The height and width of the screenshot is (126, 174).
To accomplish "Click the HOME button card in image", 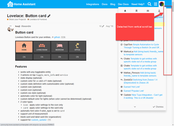I will (x=24, y=47).
